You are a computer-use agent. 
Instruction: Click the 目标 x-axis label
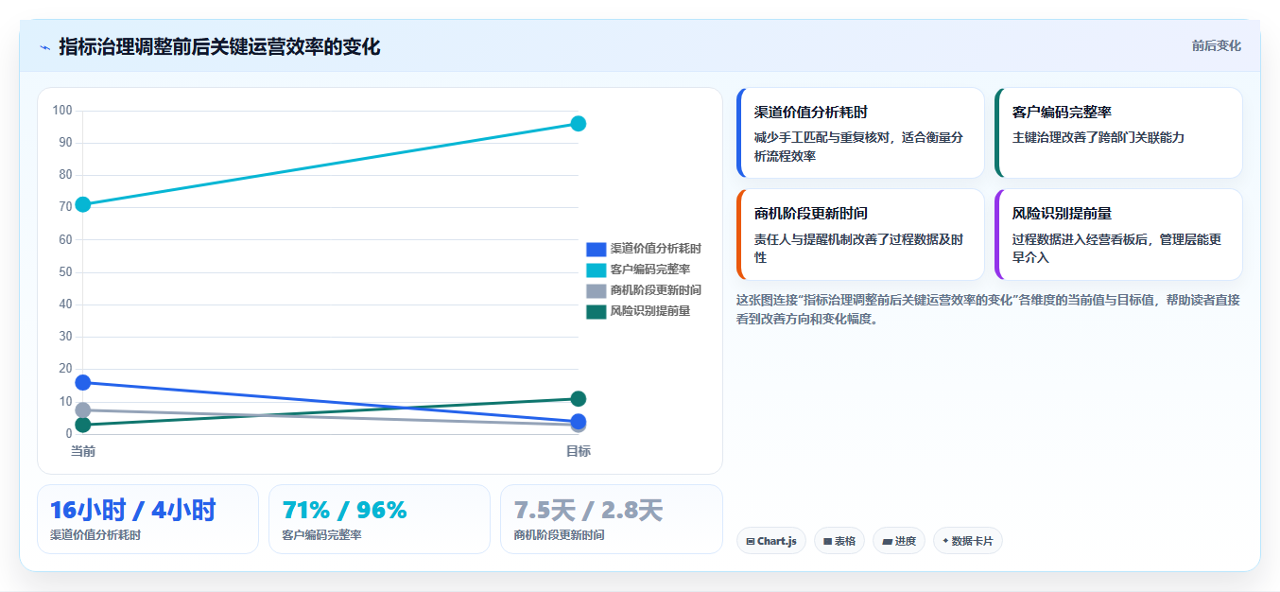click(x=579, y=451)
